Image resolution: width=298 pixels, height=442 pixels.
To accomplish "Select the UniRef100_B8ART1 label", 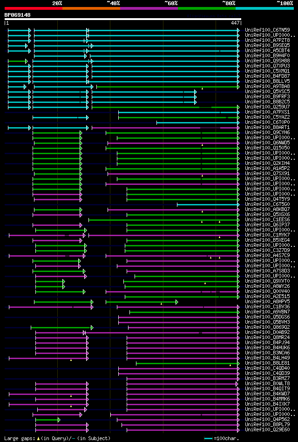I will coord(267,128).
